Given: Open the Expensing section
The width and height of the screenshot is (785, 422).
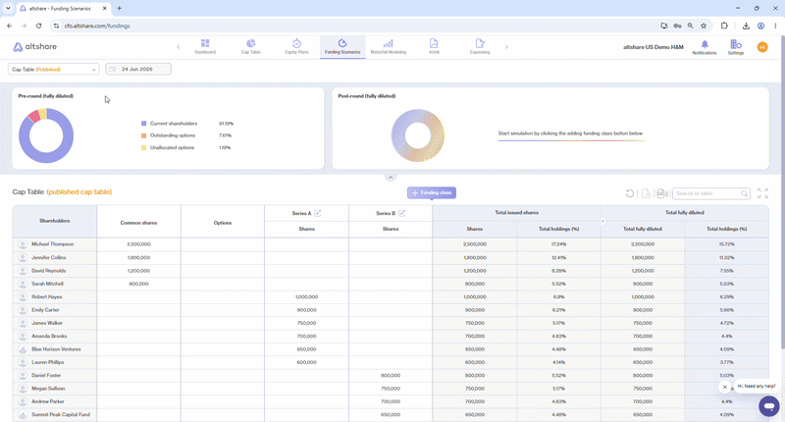Looking at the screenshot, I should tap(480, 46).
